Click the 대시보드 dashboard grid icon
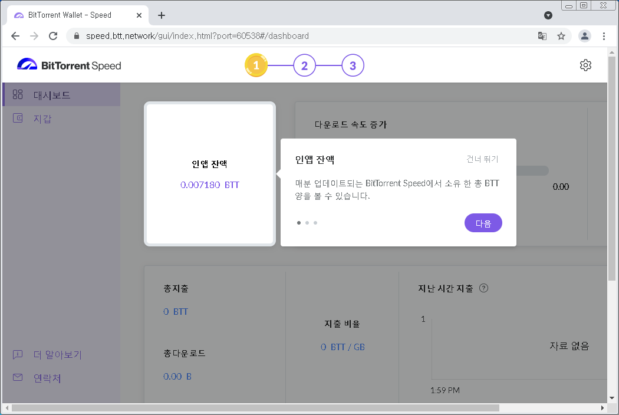This screenshot has width=619, height=415. [x=18, y=94]
